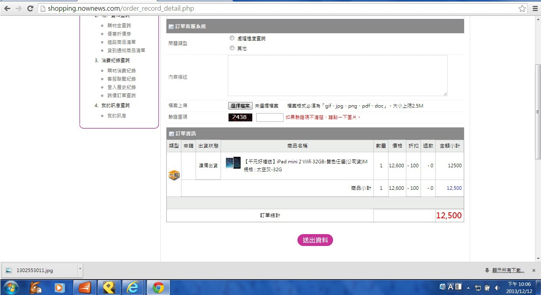Screen dimensions: 541x295
Task: Click the captcha code input box
Action: click(x=270, y=117)
